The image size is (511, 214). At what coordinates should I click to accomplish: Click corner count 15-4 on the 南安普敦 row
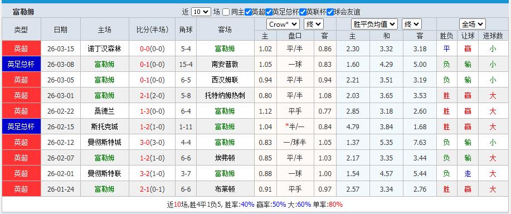[x=186, y=65]
